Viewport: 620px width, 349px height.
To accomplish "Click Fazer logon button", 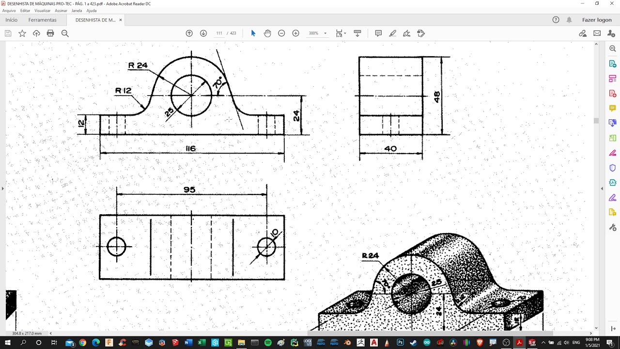I will pyautogui.click(x=597, y=20).
